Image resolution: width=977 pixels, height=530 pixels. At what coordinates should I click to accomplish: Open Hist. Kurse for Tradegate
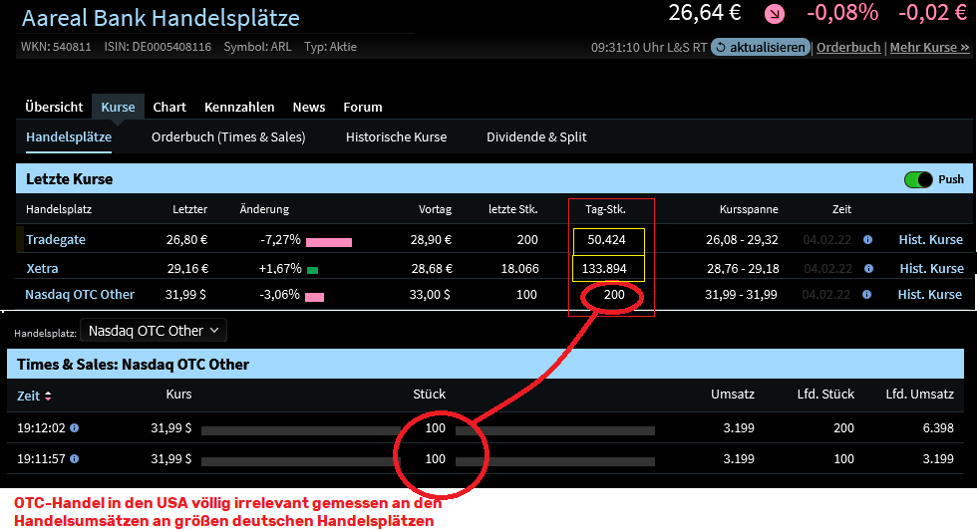point(931,240)
